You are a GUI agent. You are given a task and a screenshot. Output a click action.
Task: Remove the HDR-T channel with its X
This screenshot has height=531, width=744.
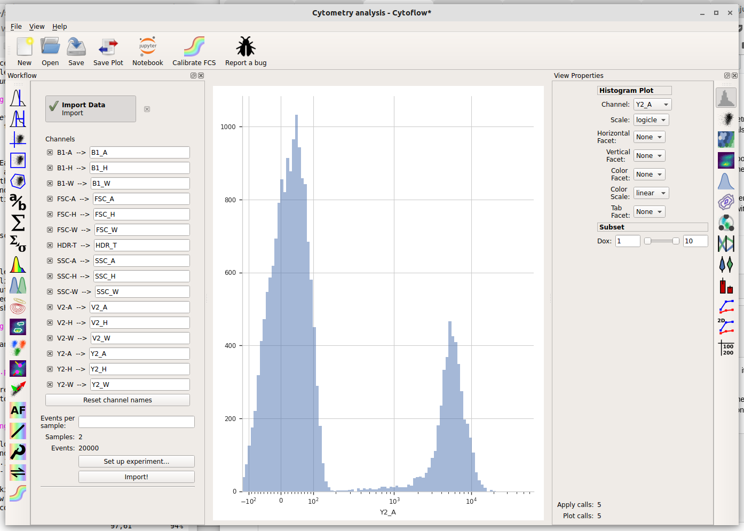[50, 245]
